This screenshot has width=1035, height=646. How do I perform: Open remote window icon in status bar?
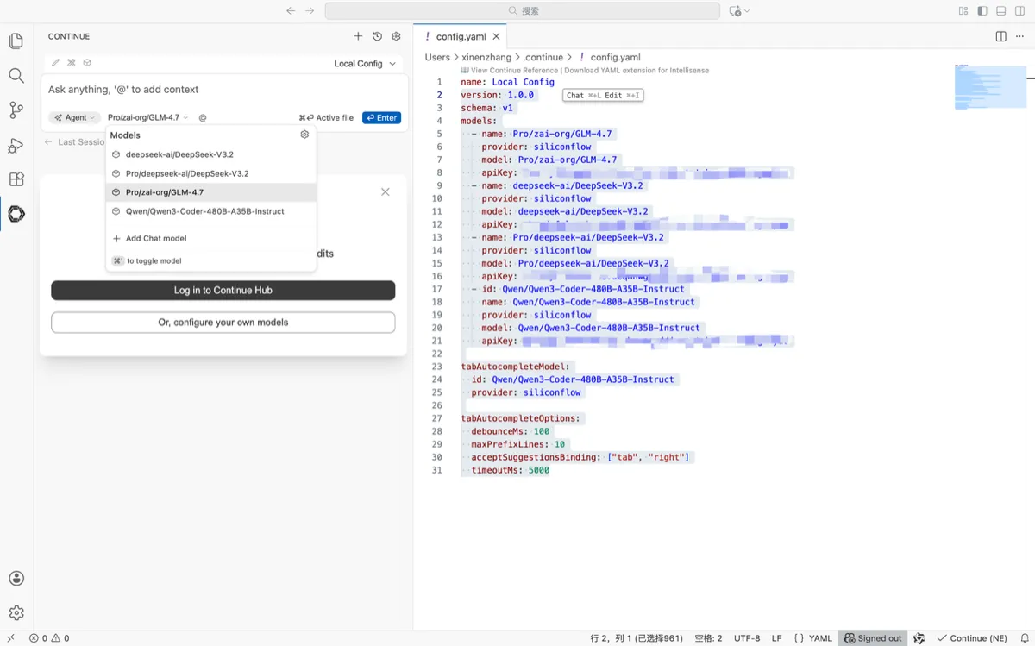(x=10, y=638)
